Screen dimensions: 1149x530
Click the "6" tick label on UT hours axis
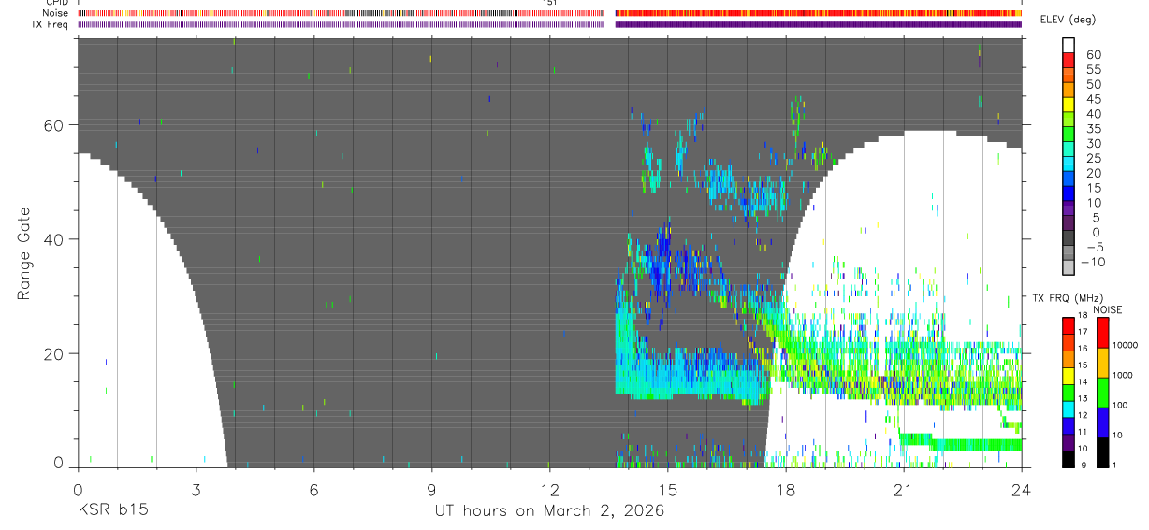tap(313, 489)
